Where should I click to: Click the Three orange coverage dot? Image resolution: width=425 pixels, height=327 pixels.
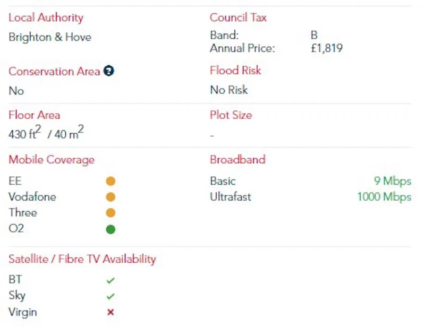tap(110, 213)
